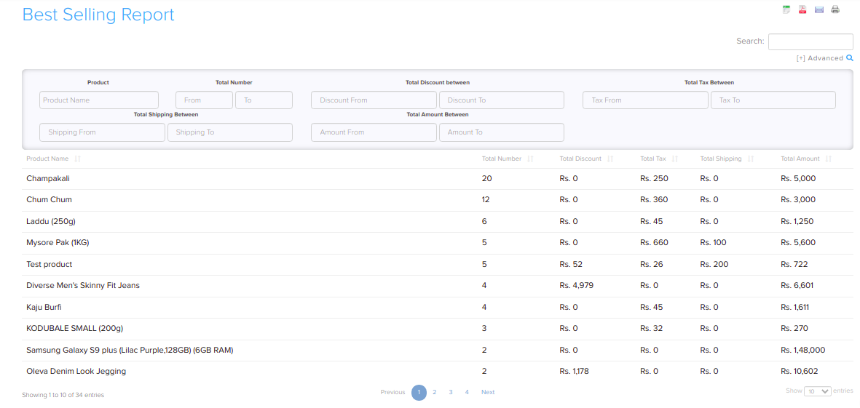Export the report to Excel spreadsheet

click(x=786, y=9)
